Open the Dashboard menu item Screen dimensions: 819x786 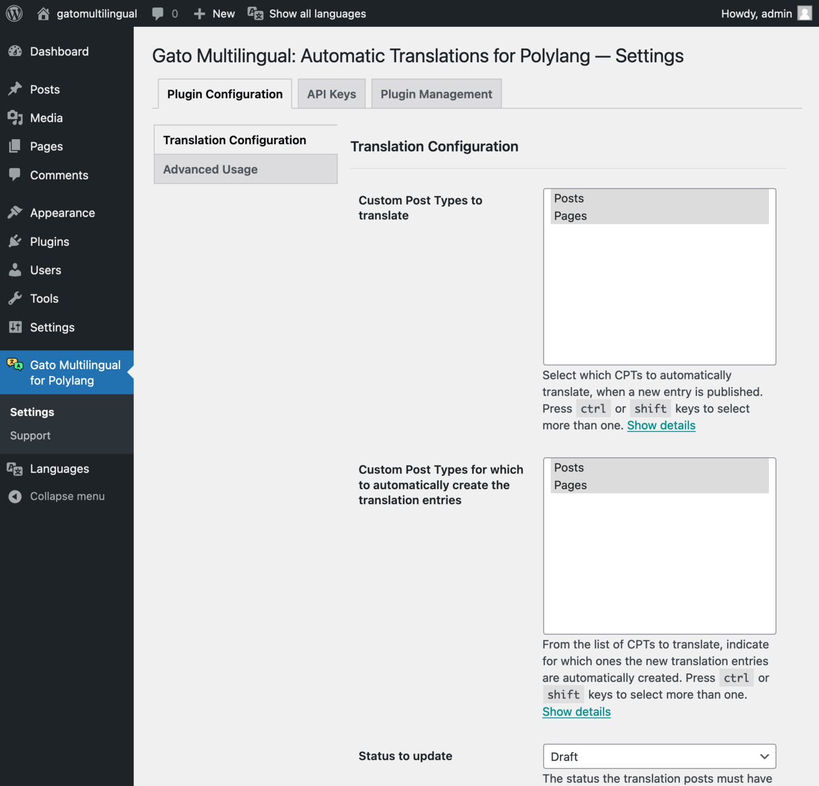(x=59, y=51)
